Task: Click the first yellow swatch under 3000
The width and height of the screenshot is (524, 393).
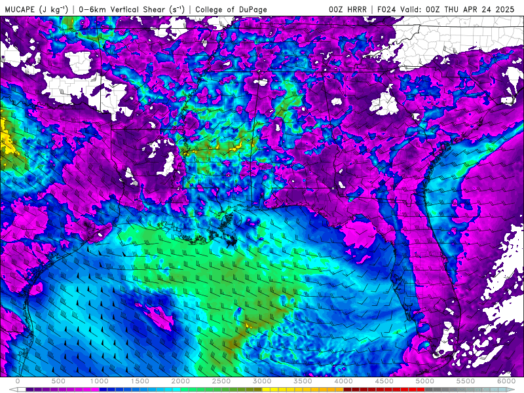Action: [x=266, y=389]
